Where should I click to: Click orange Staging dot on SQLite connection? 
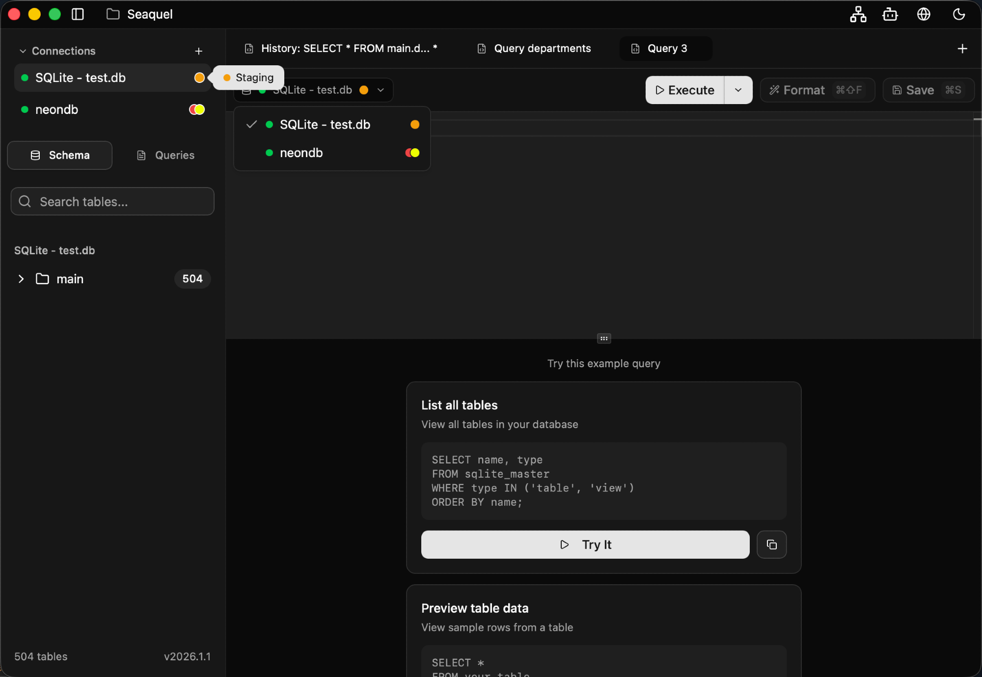(199, 78)
